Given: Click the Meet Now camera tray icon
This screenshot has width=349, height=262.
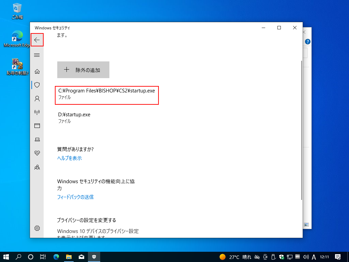Looking at the screenshot, I should pyautogui.click(x=265, y=257).
